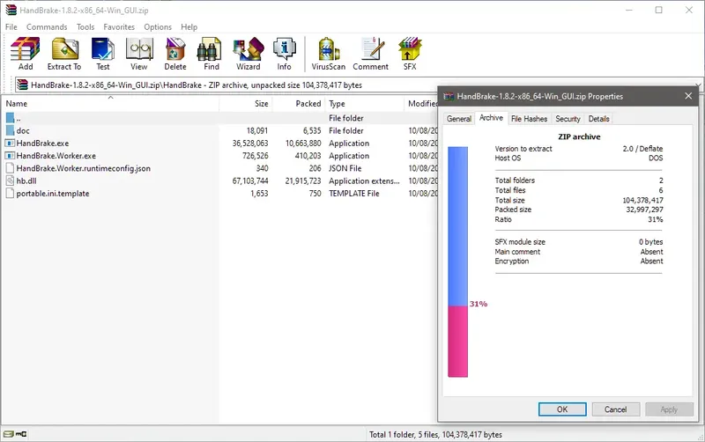Image resolution: width=705 pixels, height=442 pixels.
Task: Show archive Info icon
Action: [284, 49]
